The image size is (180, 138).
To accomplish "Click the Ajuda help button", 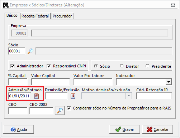I will [19, 129].
